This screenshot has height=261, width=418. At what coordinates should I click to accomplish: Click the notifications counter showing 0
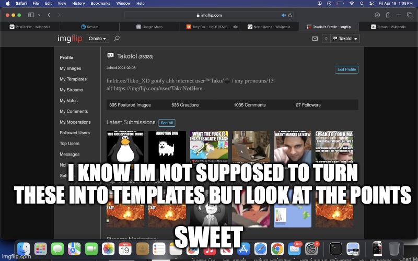click(326, 39)
